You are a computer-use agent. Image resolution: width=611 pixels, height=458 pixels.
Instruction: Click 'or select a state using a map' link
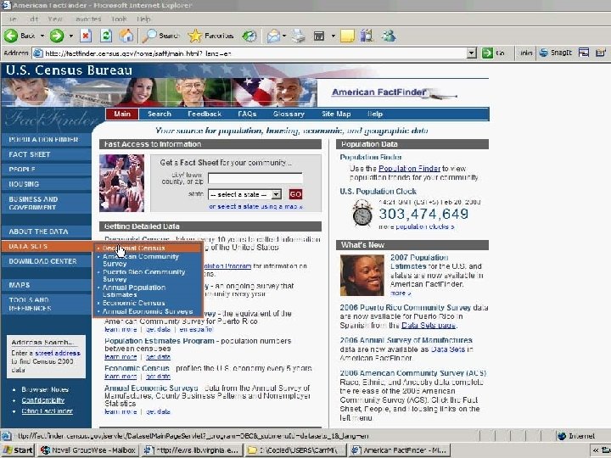(255, 207)
